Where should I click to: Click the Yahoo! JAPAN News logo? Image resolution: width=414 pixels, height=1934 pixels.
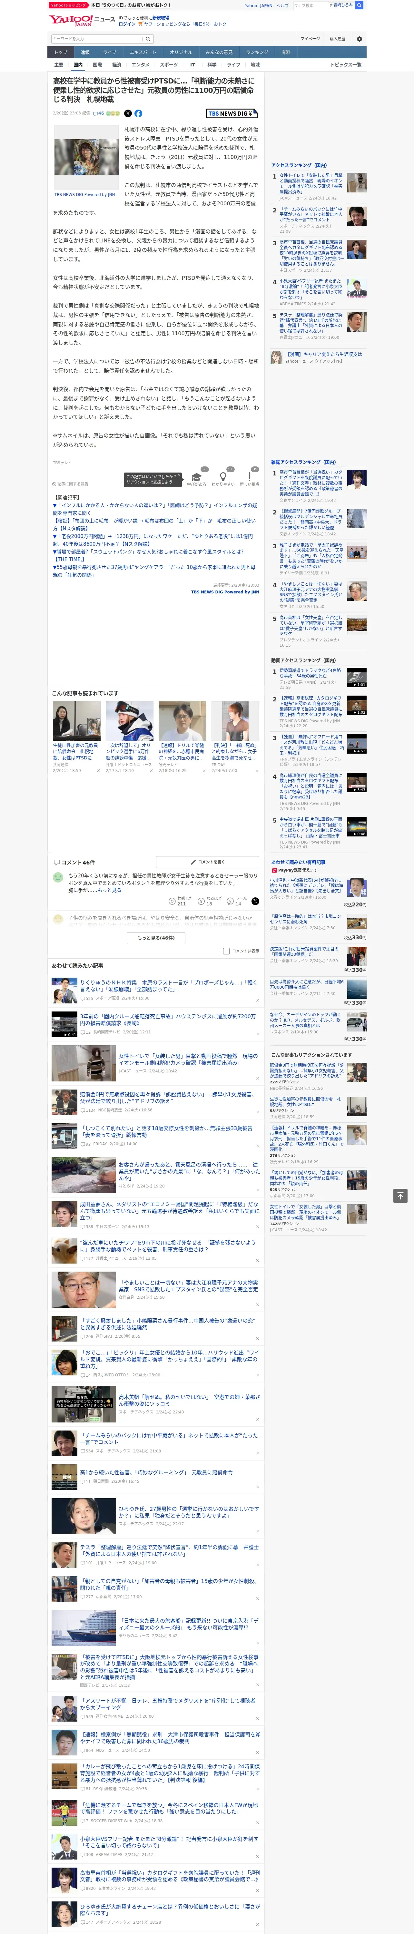(x=82, y=20)
